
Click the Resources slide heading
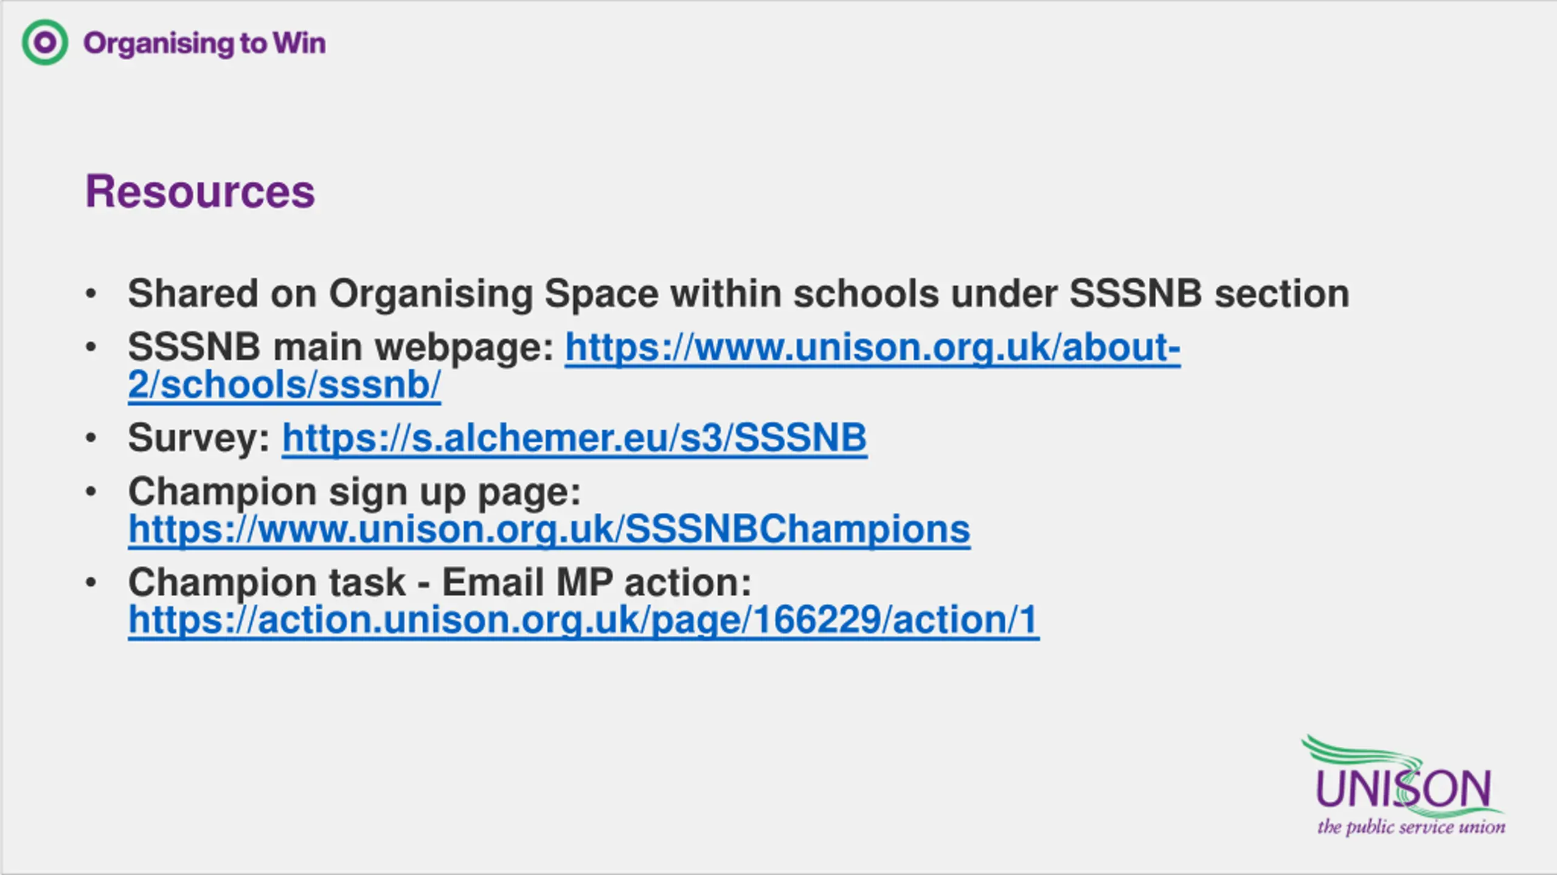200,191
